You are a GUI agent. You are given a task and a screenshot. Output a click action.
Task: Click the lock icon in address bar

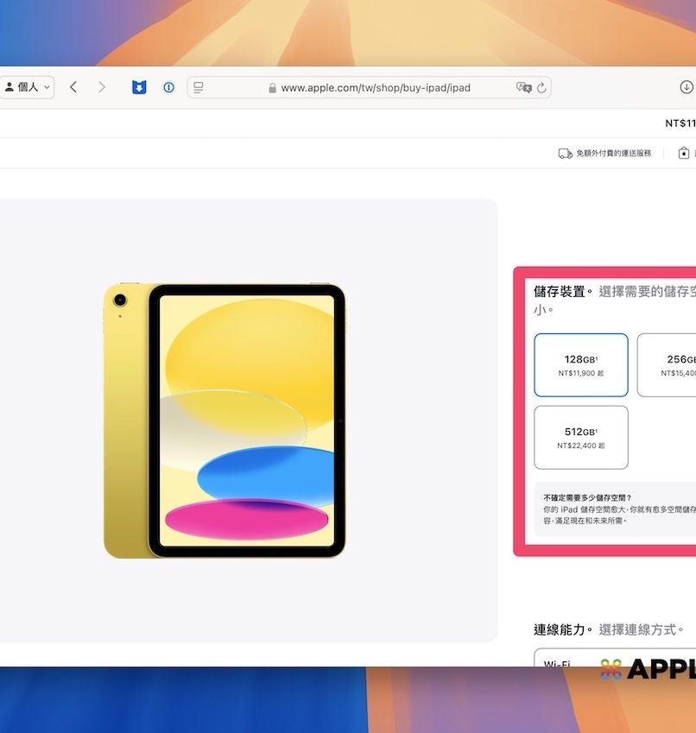pyautogui.click(x=273, y=88)
